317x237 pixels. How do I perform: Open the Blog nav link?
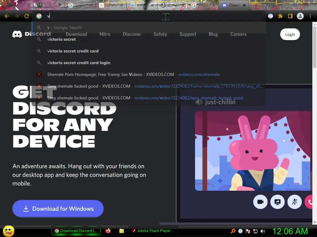[x=213, y=34]
